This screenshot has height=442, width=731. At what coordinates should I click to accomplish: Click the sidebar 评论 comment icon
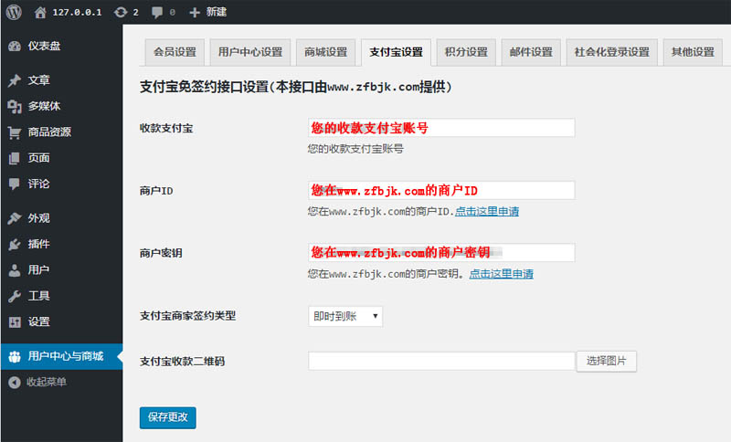click(x=15, y=184)
